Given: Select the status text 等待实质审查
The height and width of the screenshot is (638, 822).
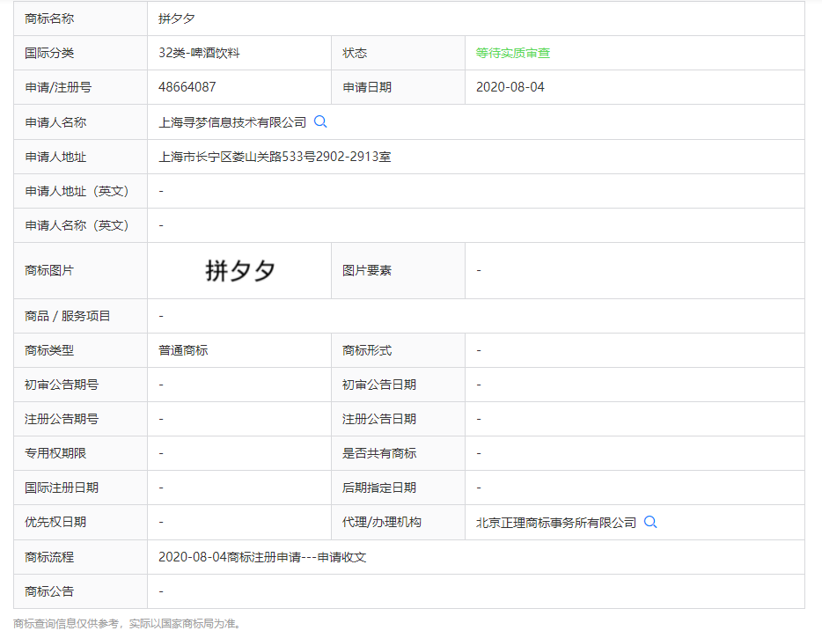Looking at the screenshot, I should [512, 53].
